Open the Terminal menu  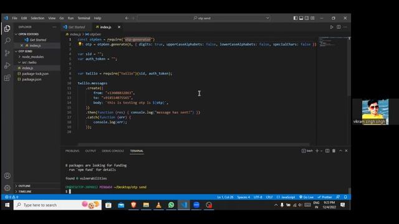[x=84, y=18]
